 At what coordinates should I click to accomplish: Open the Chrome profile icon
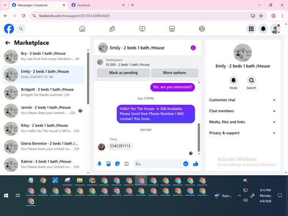point(274,16)
